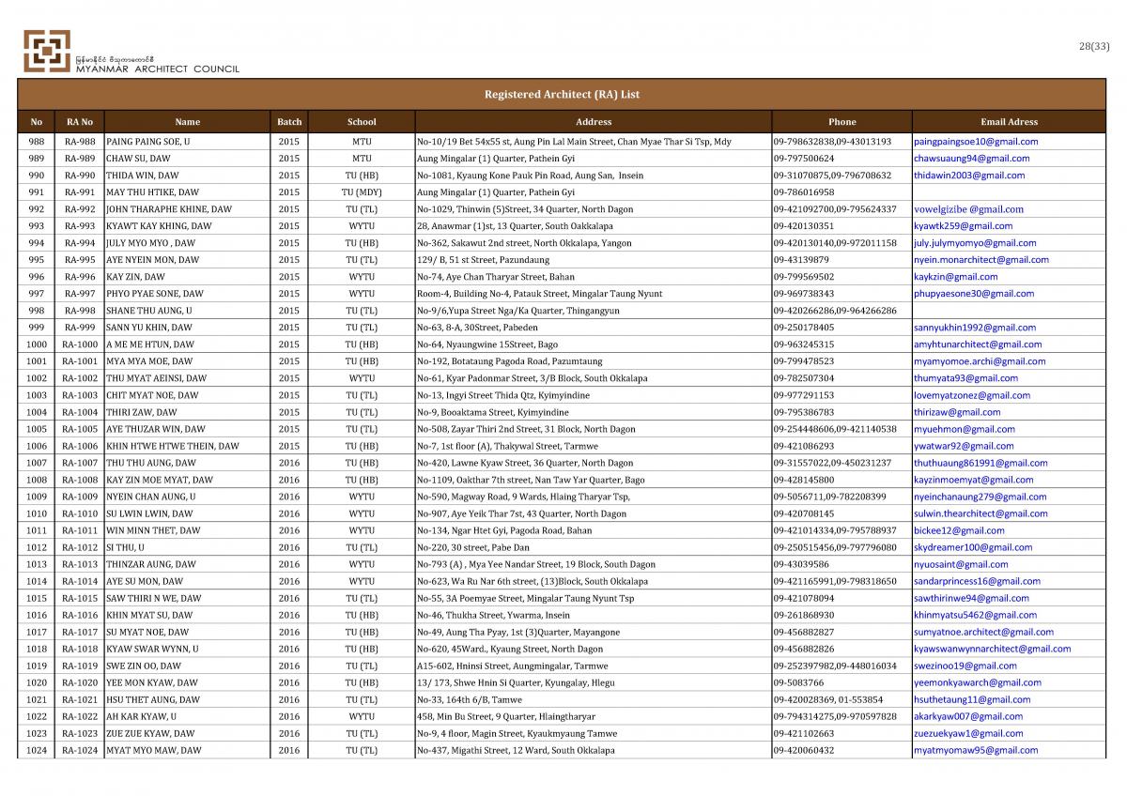
Task: Open phupyaesone30@gmail.com email link
Action: (x=974, y=294)
